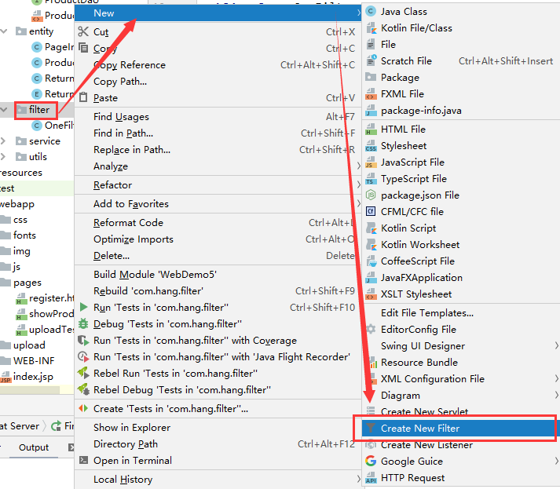Click the Create Tests icon
The height and width of the screenshot is (489, 560).
(x=82, y=408)
